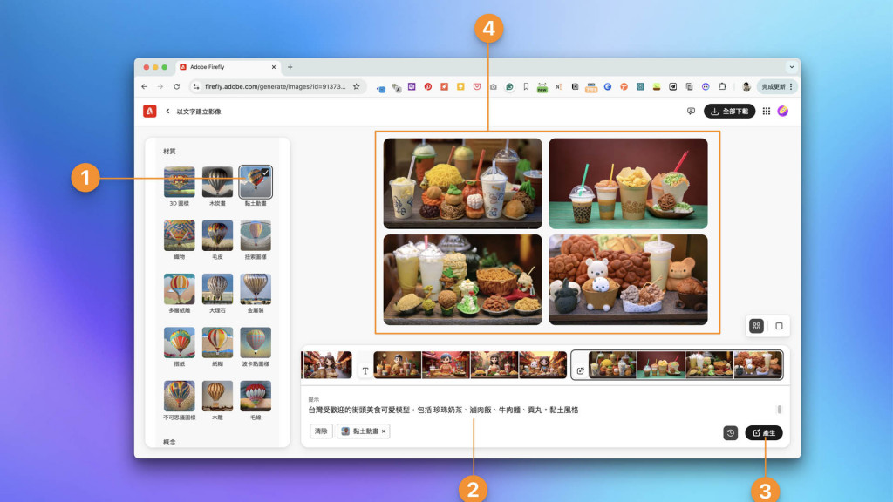Screen dimensions: 893x502
Task: Apply the 金屬製 metal material style
Action: (256, 288)
